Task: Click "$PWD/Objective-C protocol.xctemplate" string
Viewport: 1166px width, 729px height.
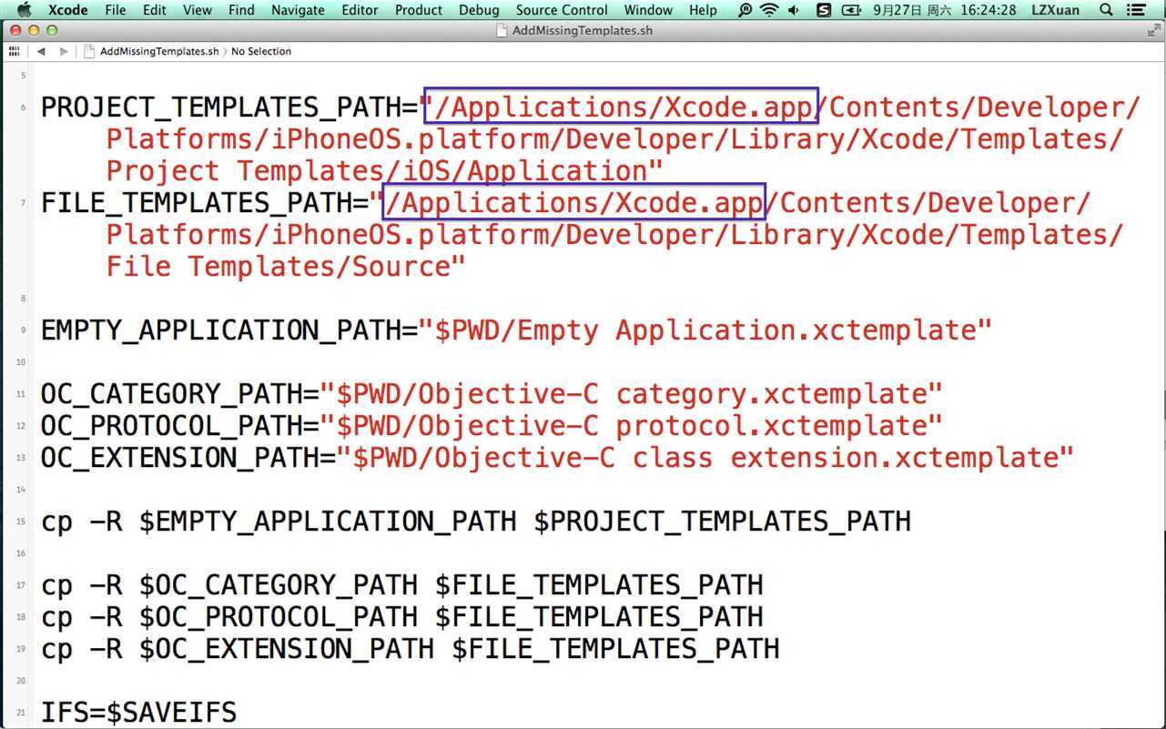Action: coord(631,426)
